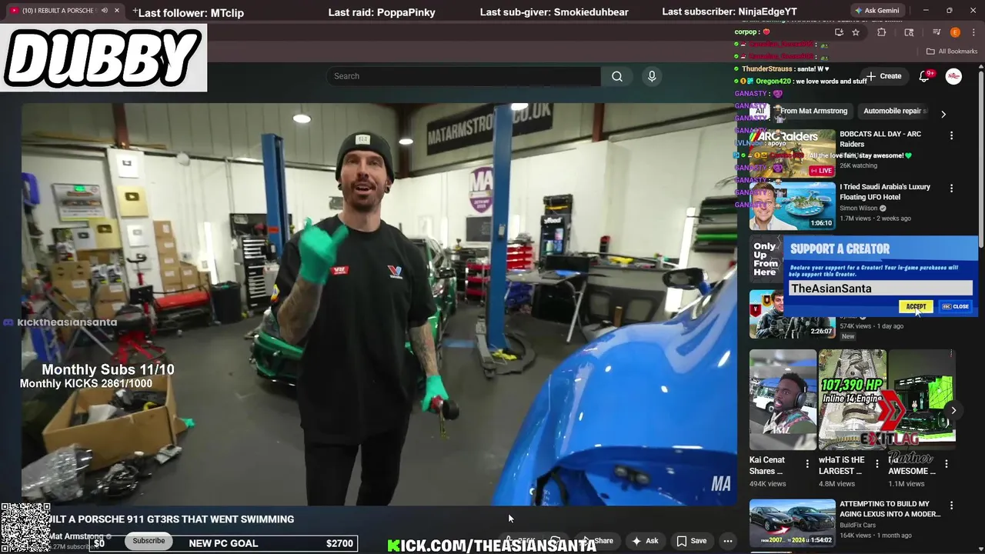Click Ask Gemini in title bar

pos(876,11)
